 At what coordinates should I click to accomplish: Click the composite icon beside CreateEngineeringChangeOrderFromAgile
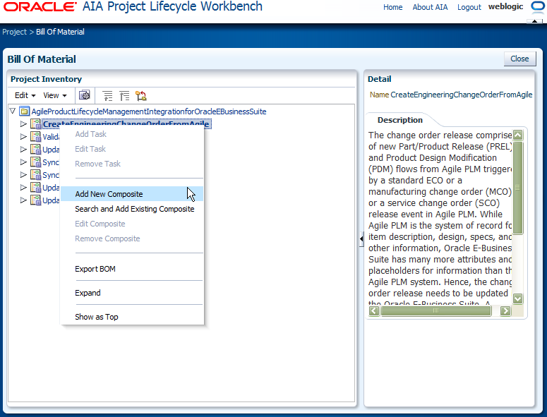click(x=35, y=123)
